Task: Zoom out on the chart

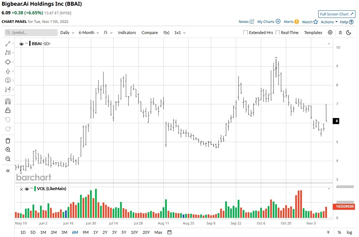Action: [8, 159]
